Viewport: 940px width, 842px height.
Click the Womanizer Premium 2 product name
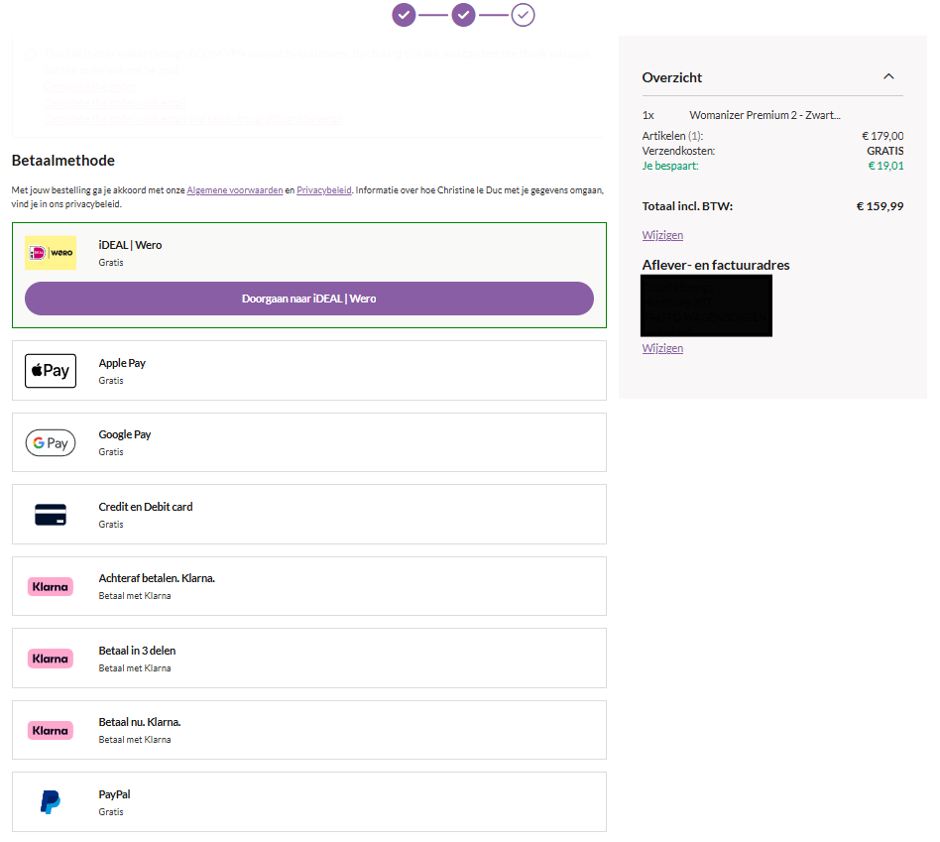click(x=764, y=115)
